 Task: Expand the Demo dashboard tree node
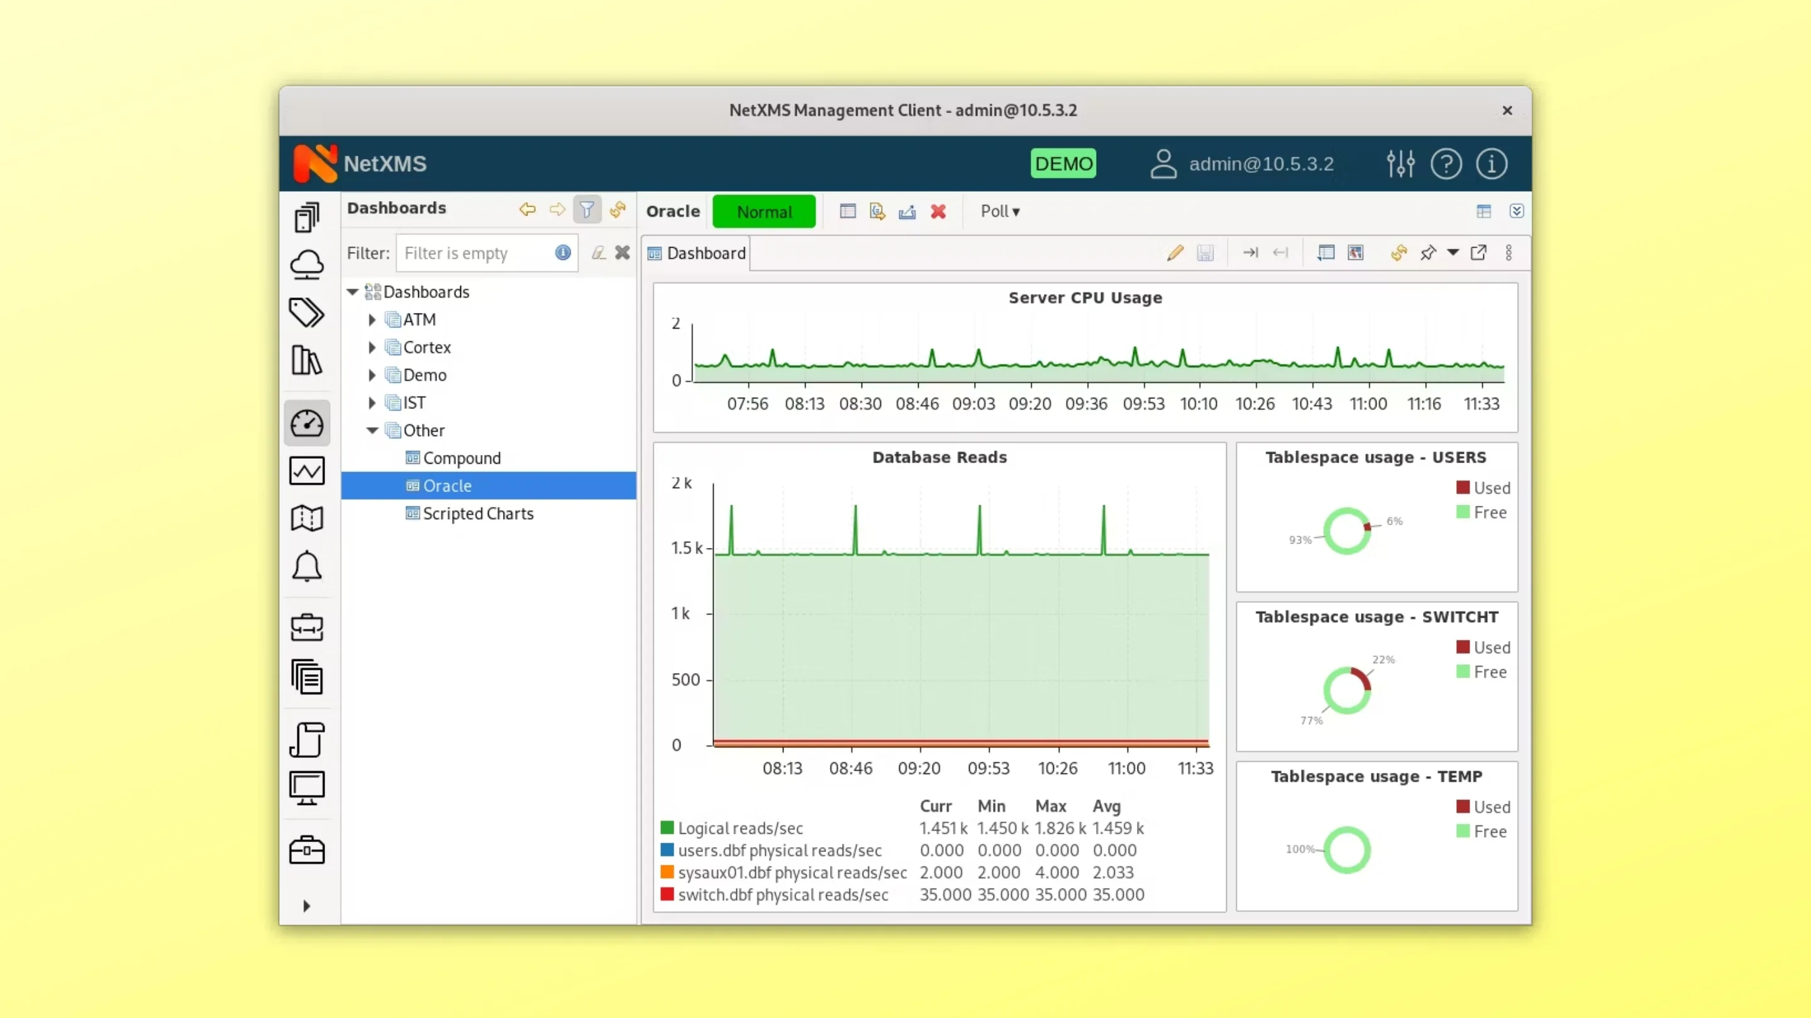[x=373, y=375]
